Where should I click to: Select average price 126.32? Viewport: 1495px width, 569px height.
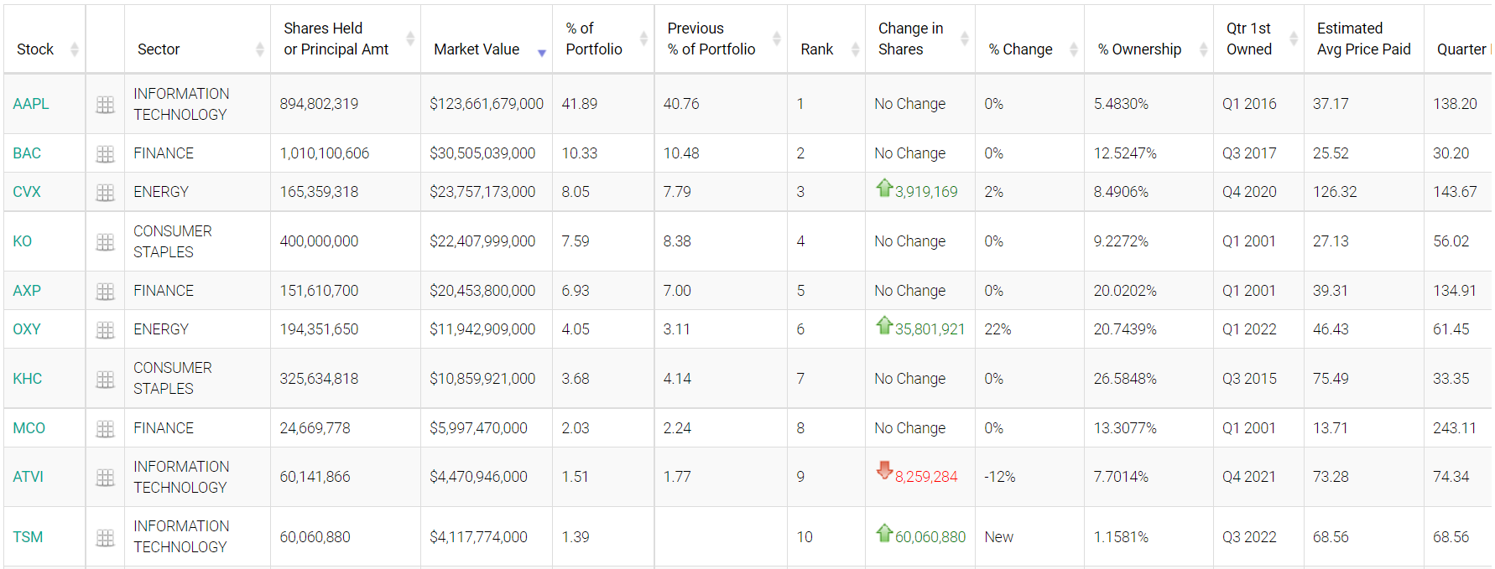(1335, 192)
